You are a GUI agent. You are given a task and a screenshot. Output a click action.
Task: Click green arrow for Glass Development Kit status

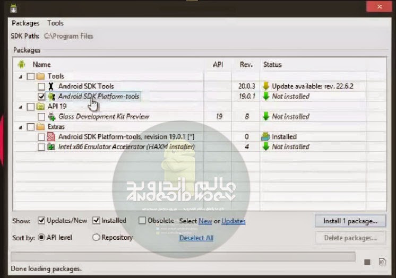(x=266, y=116)
